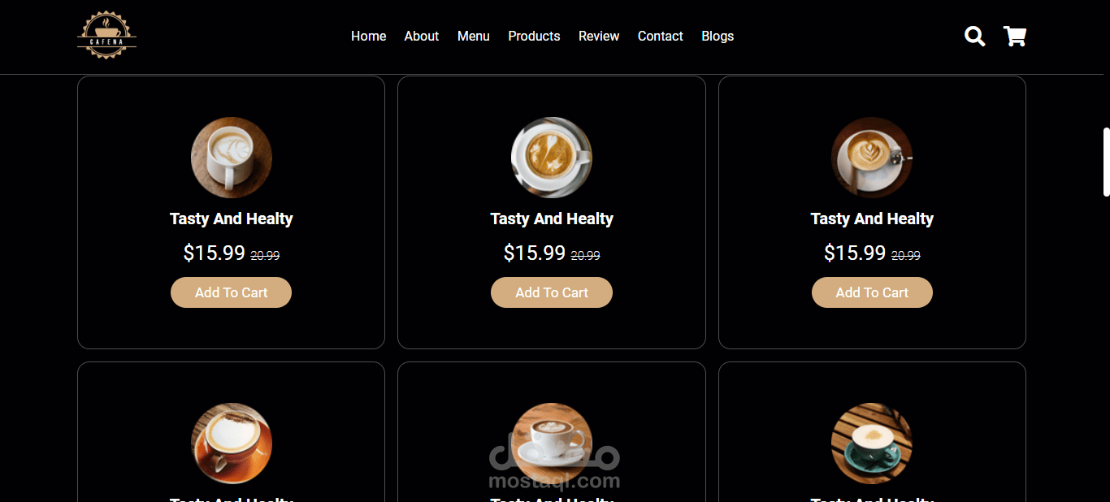Click the white cup on saucer image bottom middle

coord(552,444)
